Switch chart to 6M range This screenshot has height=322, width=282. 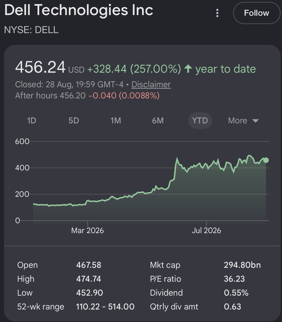(x=158, y=120)
